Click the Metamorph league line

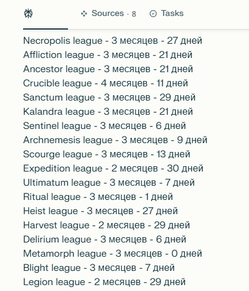pyautogui.click(x=112, y=254)
